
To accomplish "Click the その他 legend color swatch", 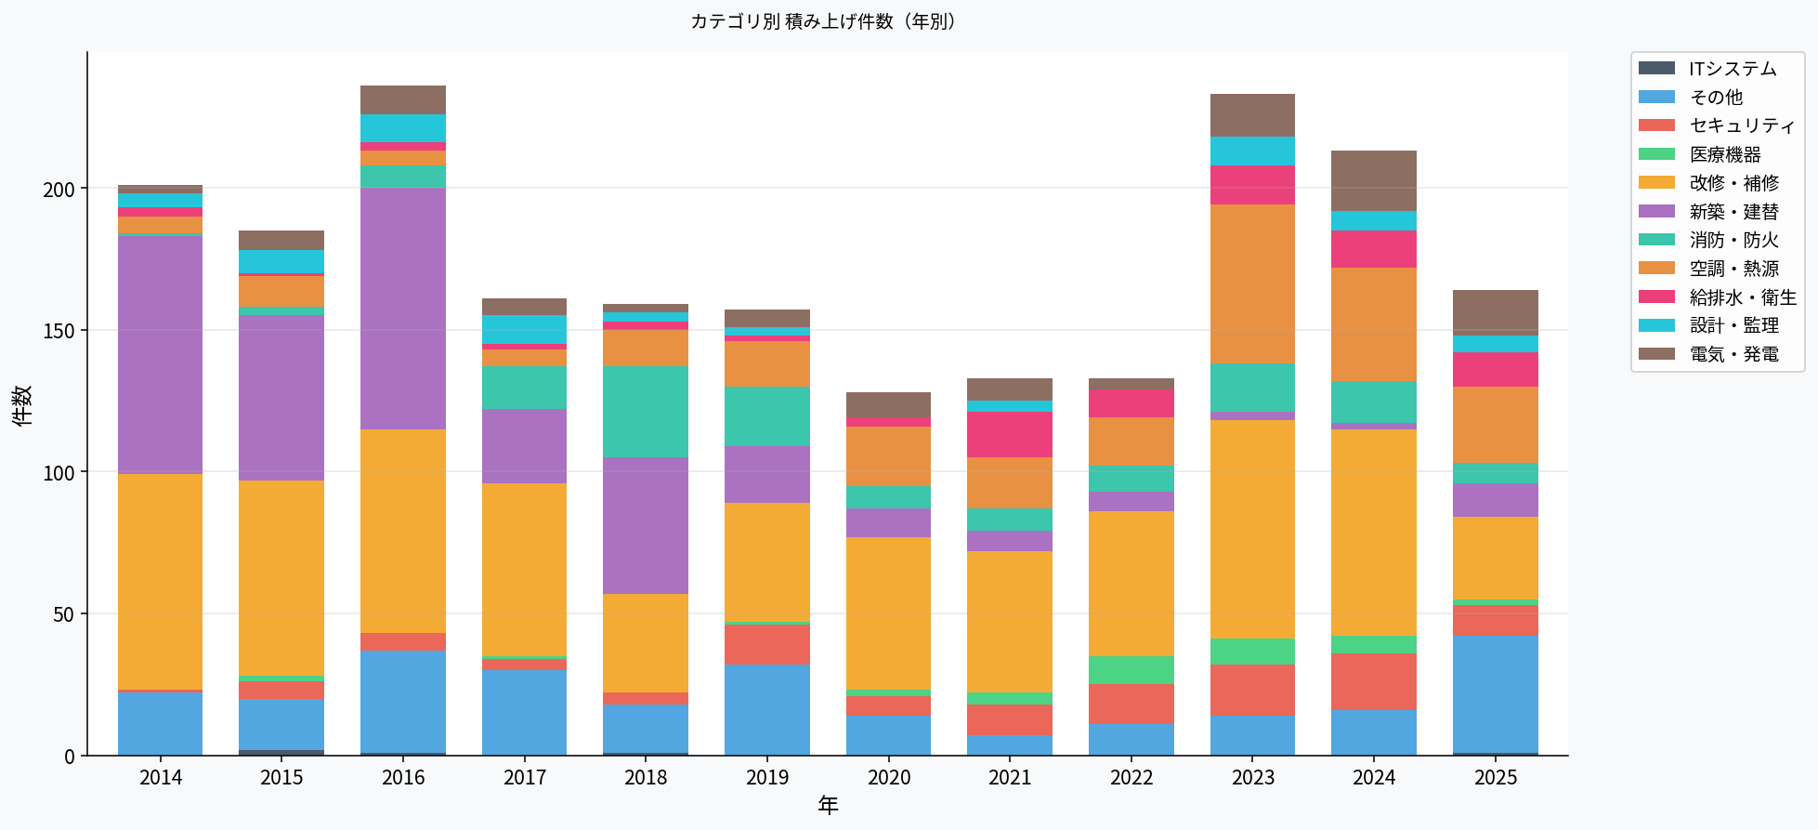I will click(1656, 97).
